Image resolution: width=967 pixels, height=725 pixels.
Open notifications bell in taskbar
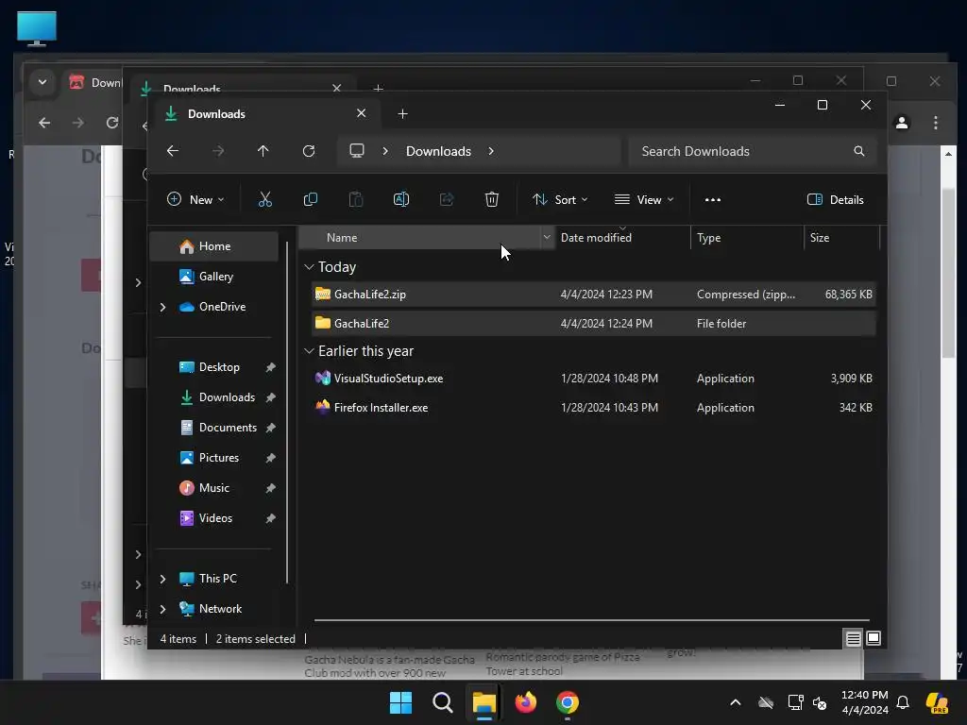coord(903,702)
